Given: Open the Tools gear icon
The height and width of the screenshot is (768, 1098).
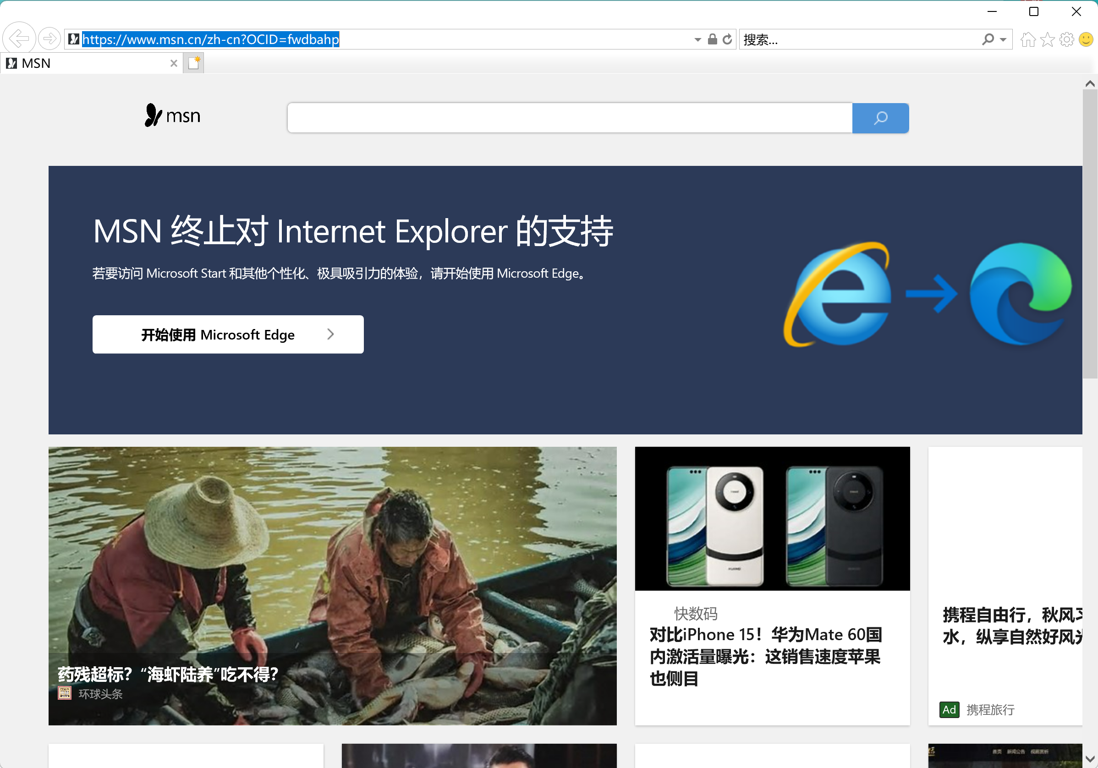Looking at the screenshot, I should (x=1066, y=39).
